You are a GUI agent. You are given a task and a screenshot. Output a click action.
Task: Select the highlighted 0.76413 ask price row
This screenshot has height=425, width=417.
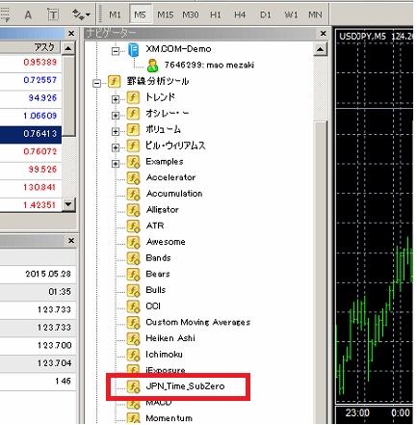(31, 134)
